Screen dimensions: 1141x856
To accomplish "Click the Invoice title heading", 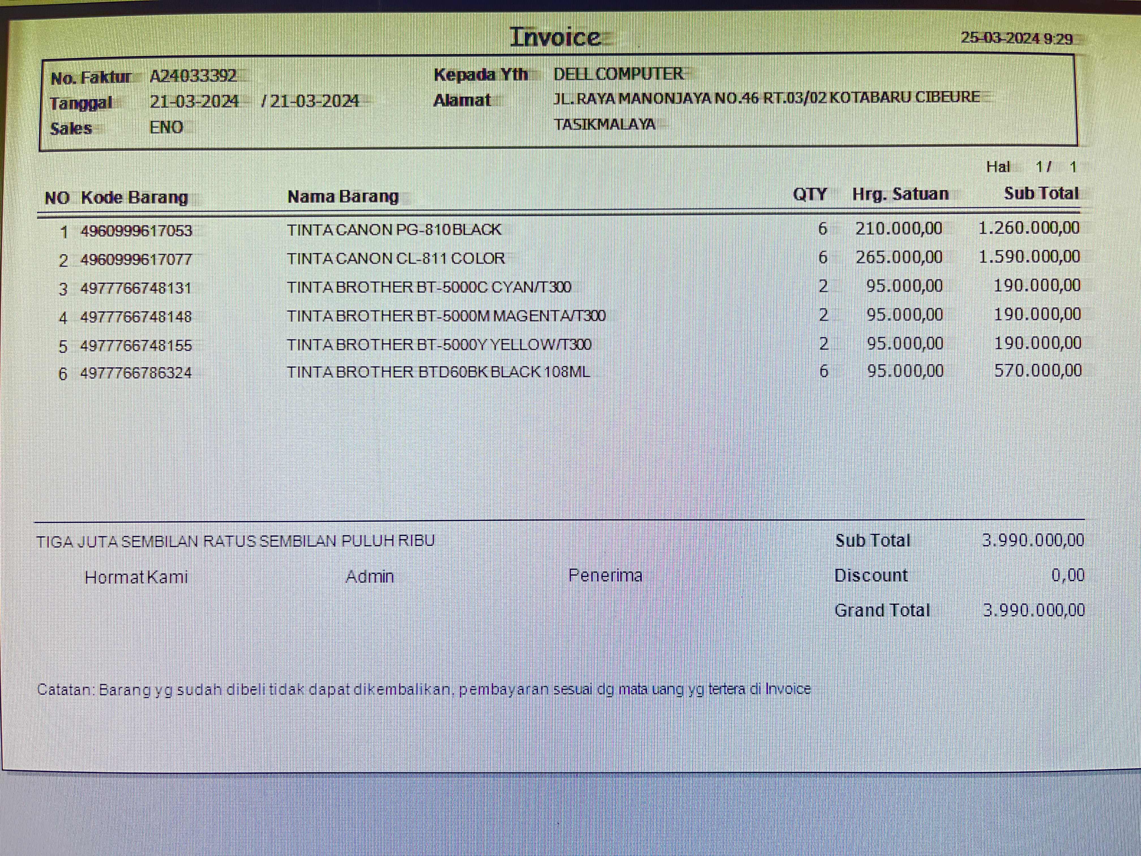I will [555, 37].
